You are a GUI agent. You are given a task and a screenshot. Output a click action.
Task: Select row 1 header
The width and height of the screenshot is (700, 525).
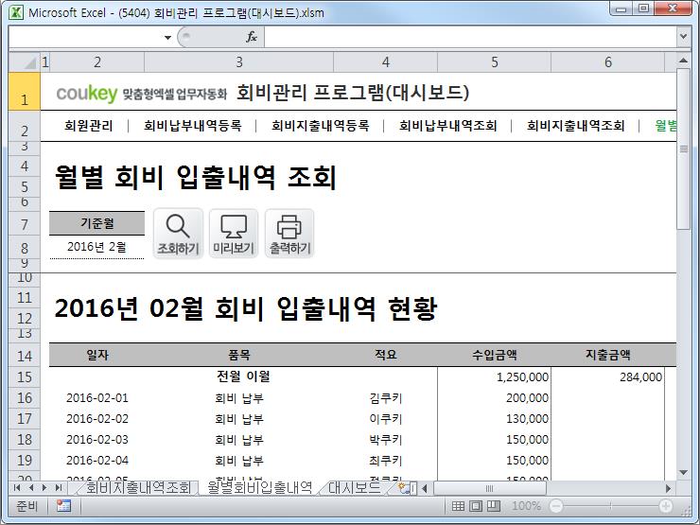click(24, 92)
